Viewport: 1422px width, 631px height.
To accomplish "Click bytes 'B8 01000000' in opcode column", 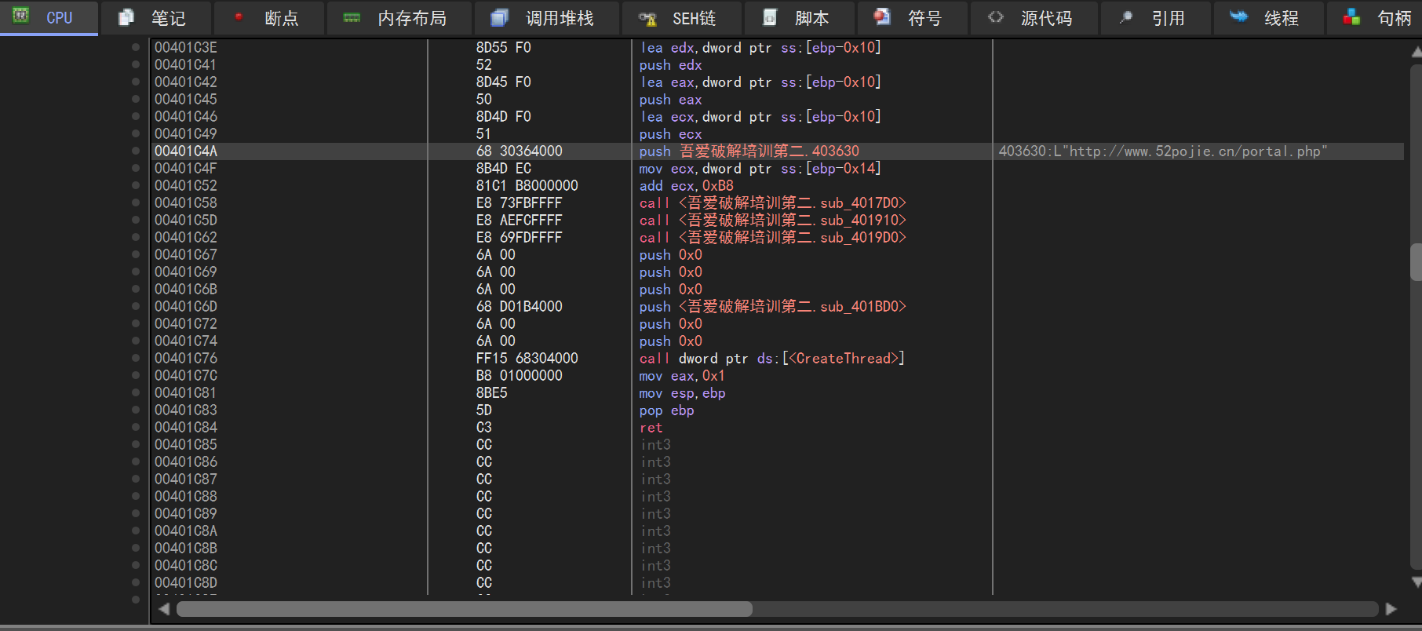I will pyautogui.click(x=520, y=376).
